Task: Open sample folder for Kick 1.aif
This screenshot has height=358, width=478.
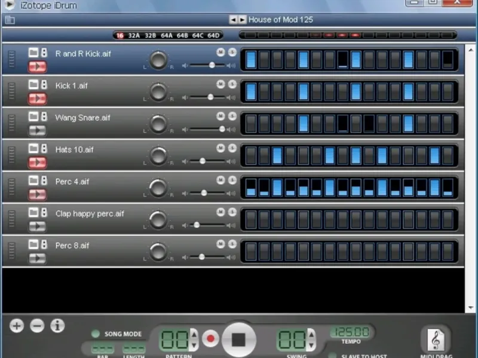Action: 33,84
